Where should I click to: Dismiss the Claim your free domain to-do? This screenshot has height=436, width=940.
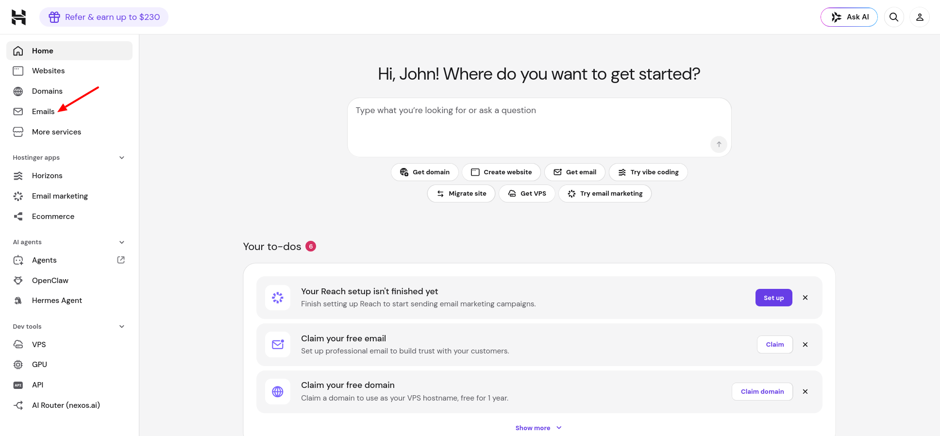click(806, 392)
